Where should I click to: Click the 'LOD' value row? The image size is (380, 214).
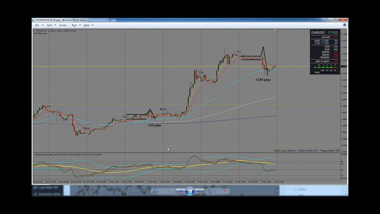point(326,43)
